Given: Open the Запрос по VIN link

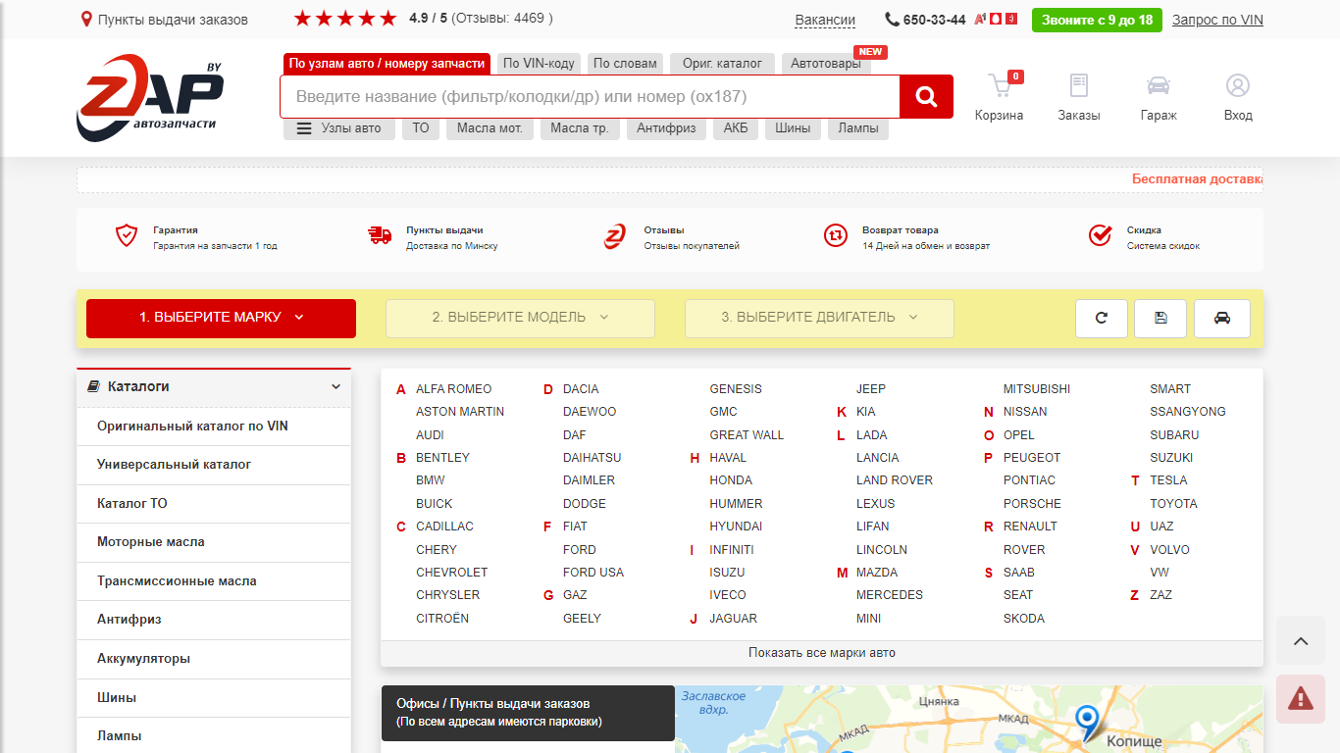Looking at the screenshot, I should click(1217, 20).
